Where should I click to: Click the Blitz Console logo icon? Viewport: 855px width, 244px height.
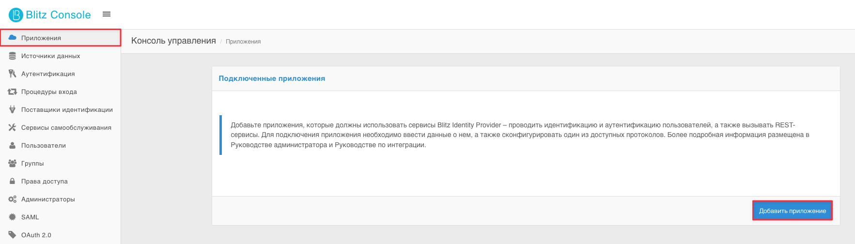16,15
